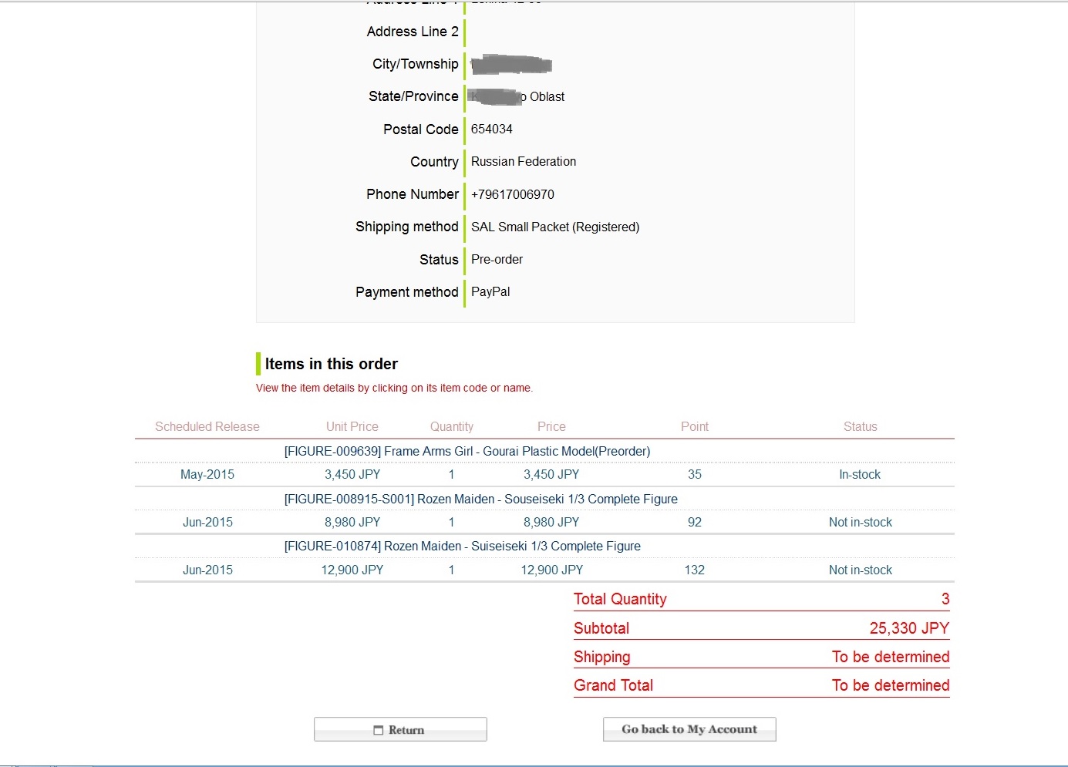Click the Country field label

click(x=434, y=162)
